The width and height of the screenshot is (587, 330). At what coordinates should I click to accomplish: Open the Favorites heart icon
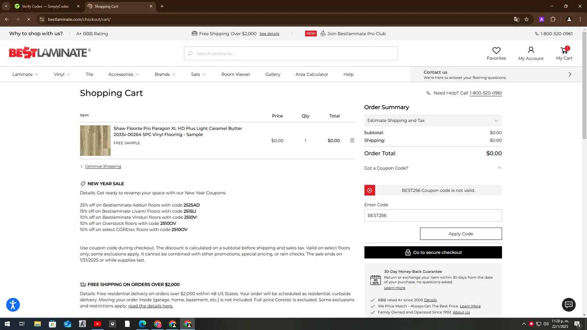point(496,50)
